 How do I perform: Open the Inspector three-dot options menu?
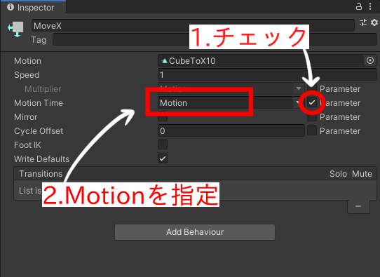370,6
